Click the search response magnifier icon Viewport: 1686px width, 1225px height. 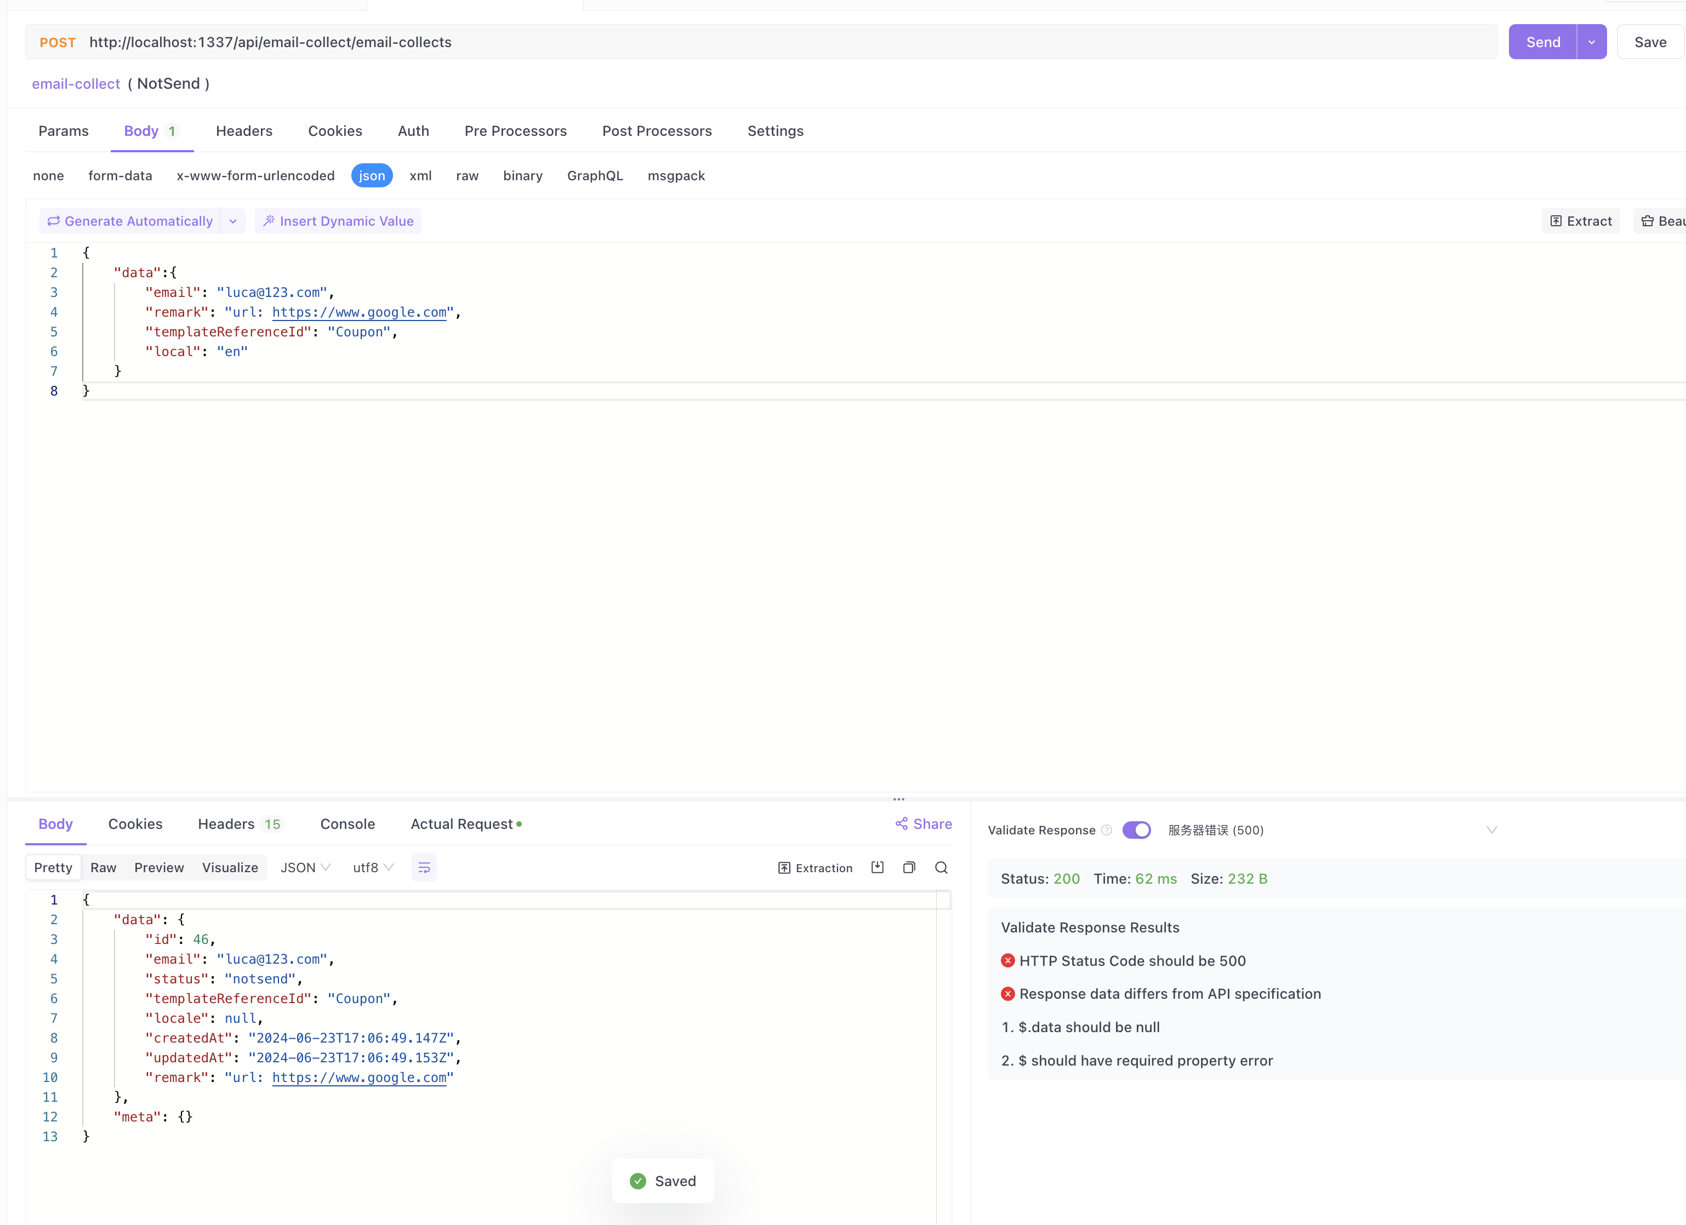pos(941,868)
